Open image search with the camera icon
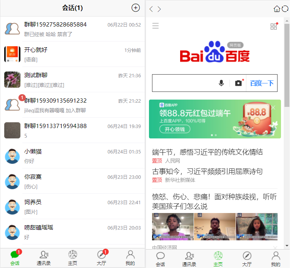Screen dimensions: 291x268 [x=239, y=83]
